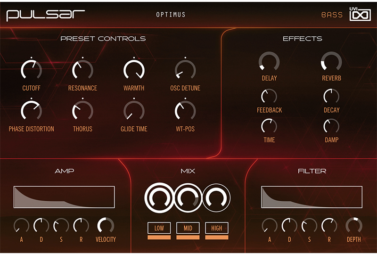377x254 pixels.
Task: Click the AMP section heading
Action: [65, 171]
